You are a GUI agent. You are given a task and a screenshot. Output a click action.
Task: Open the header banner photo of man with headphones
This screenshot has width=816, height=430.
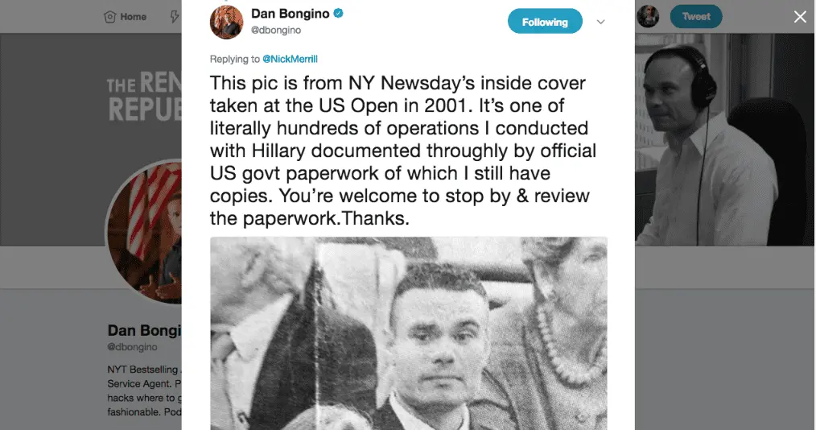point(724,139)
